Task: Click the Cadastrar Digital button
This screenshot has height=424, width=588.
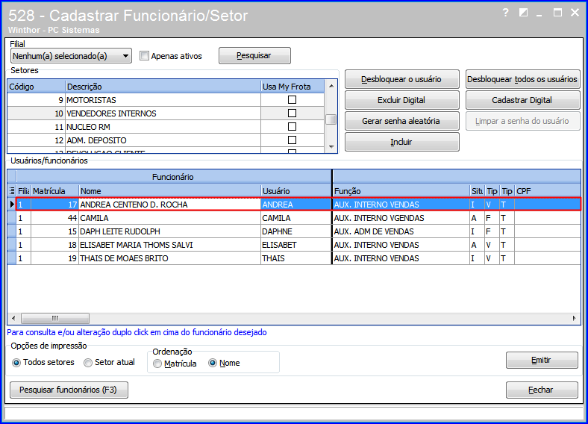Action: tap(523, 100)
